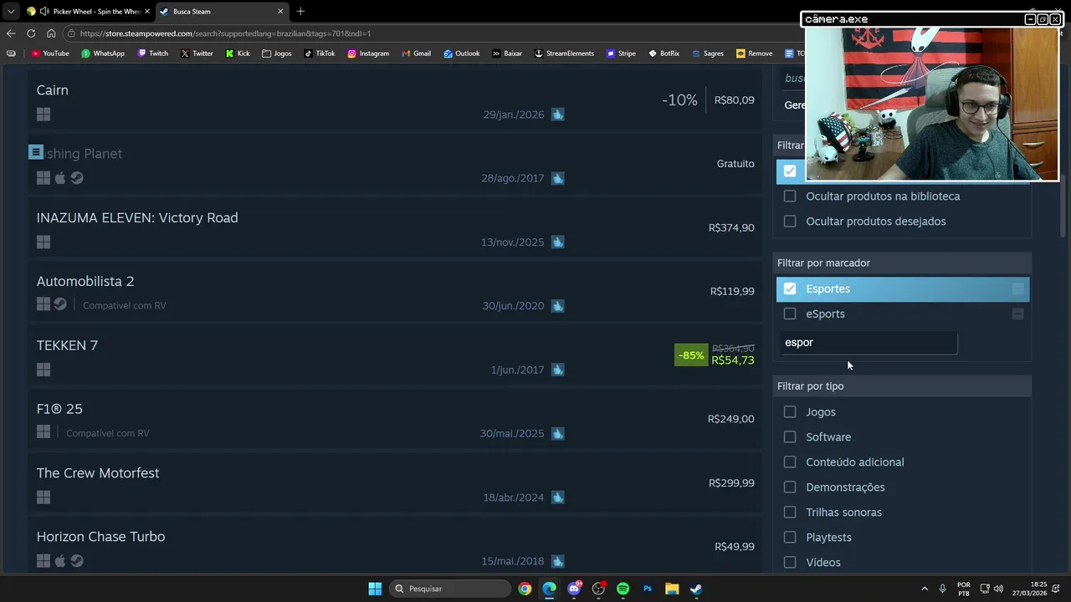Check the Trilhas sonoras type filter

point(790,512)
